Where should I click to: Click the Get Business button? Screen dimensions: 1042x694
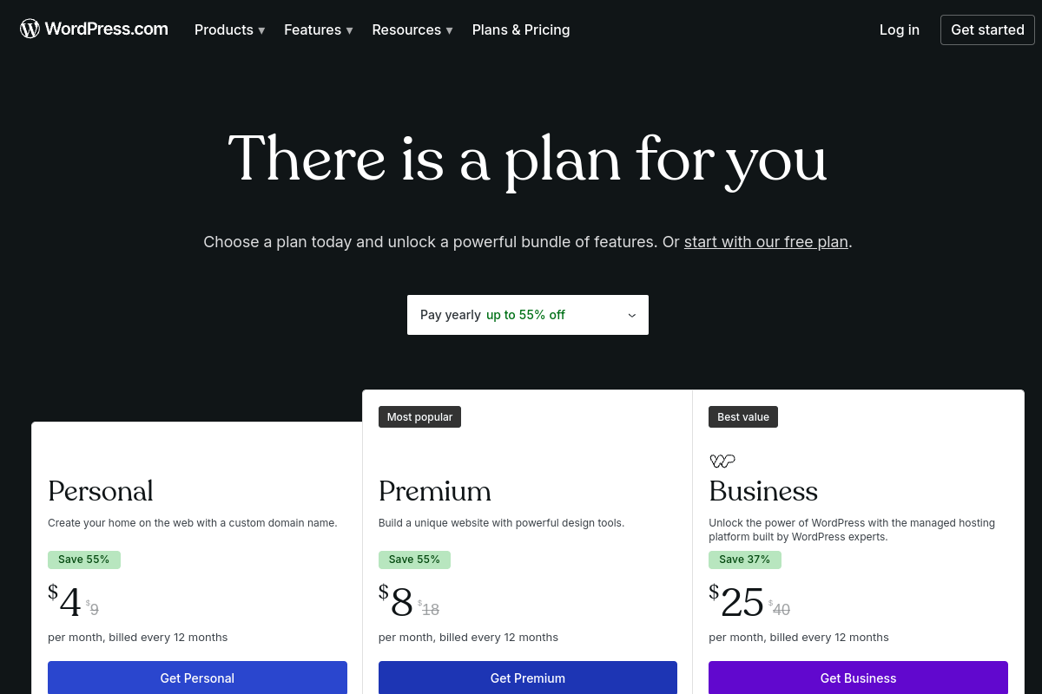tap(857, 678)
